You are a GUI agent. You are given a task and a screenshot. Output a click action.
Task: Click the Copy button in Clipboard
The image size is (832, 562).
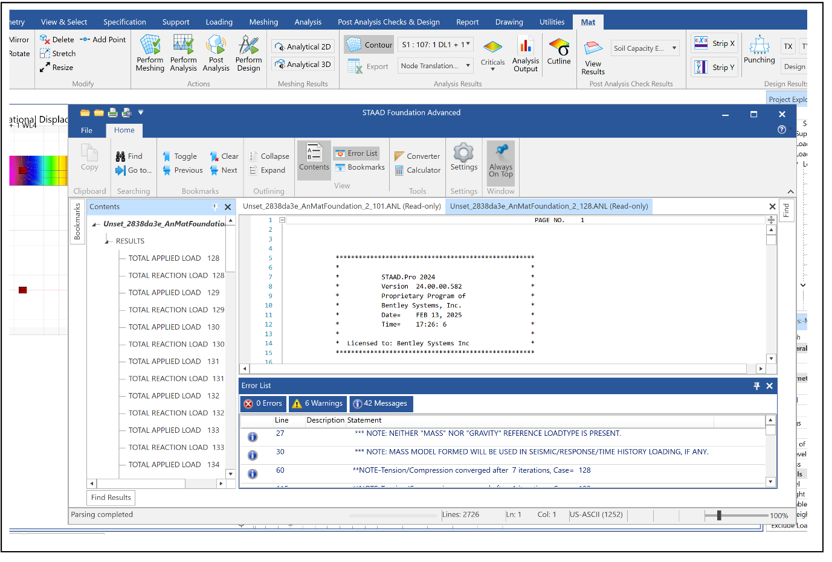(x=89, y=158)
